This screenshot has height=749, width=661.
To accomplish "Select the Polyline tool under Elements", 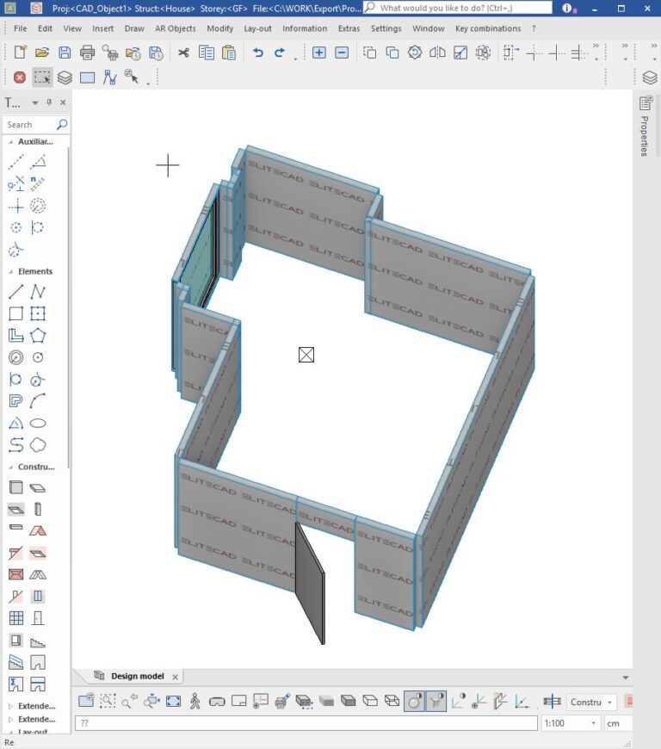I will (38, 291).
